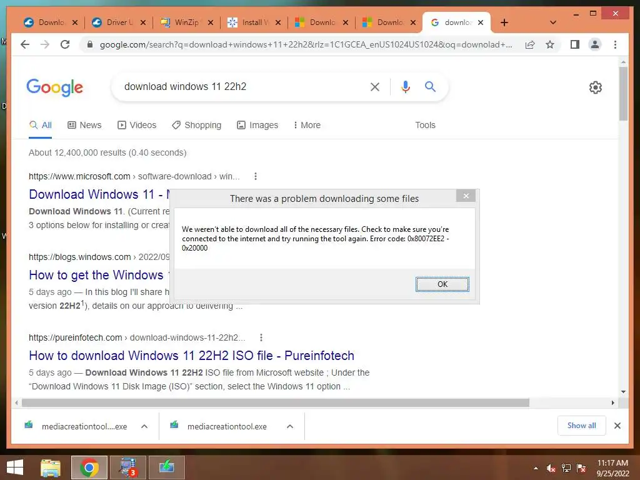Switch to the News results tab
640x480 pixels.
coord(84,125)
